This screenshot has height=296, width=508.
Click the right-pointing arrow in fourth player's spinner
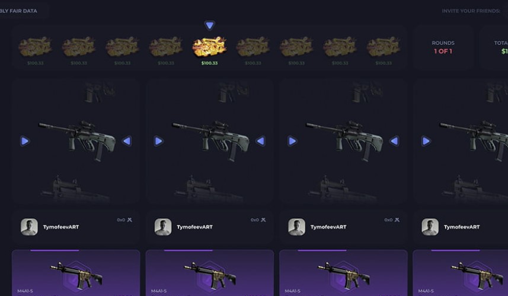click(426, 141)
